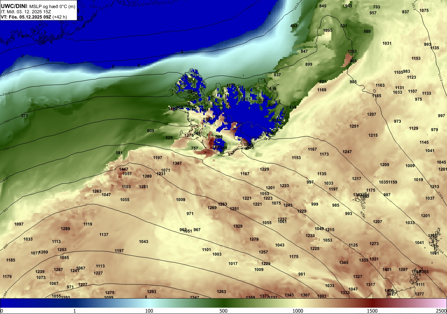
Task: Click the map value 1401
Action: (x=387, y=270)
